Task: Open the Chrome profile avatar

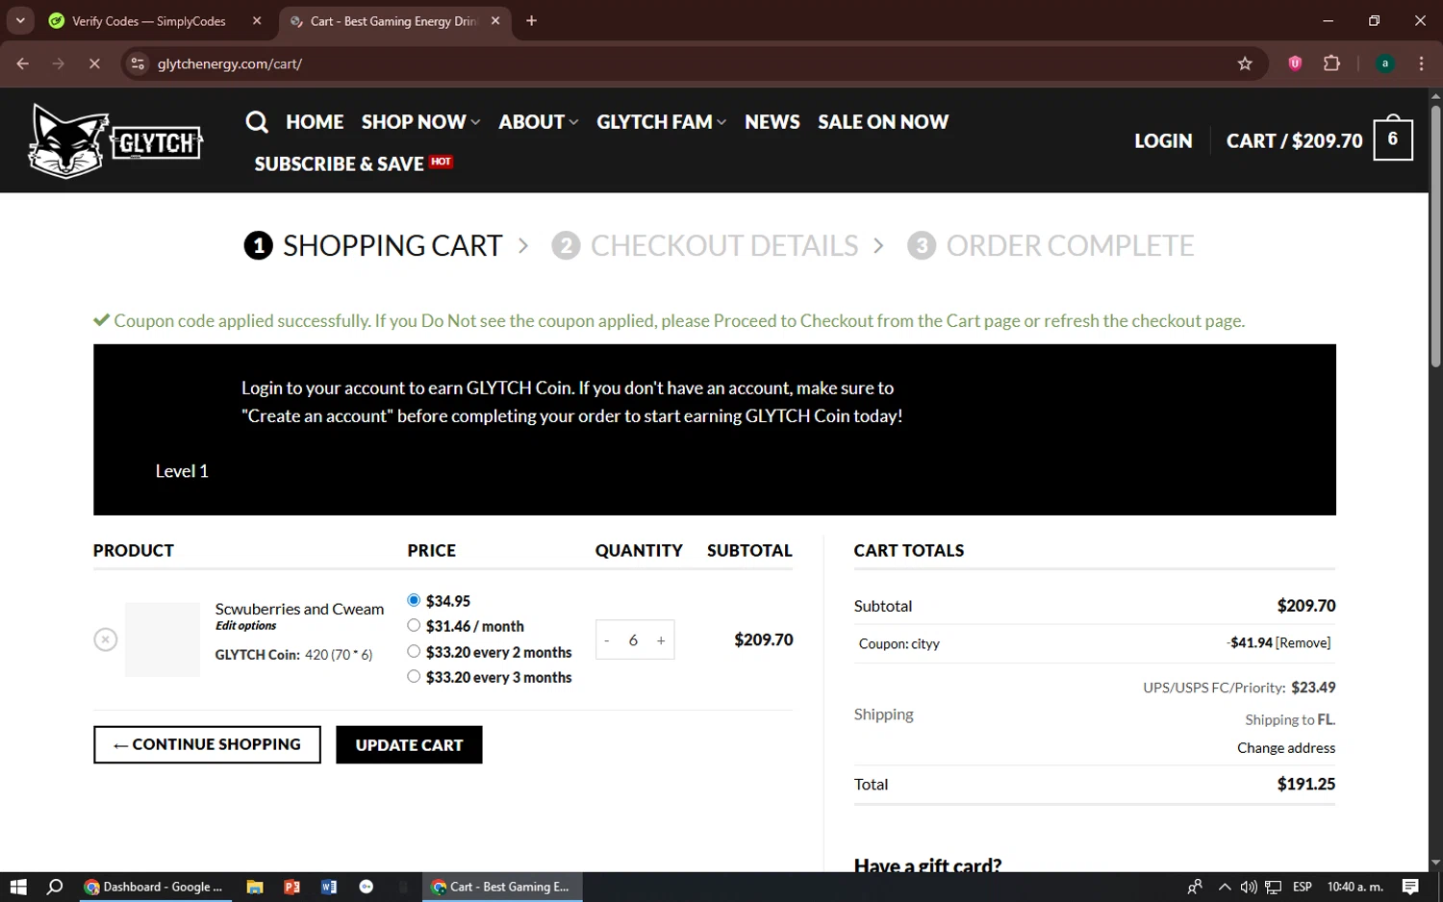Action: [x=1385, y=63]
